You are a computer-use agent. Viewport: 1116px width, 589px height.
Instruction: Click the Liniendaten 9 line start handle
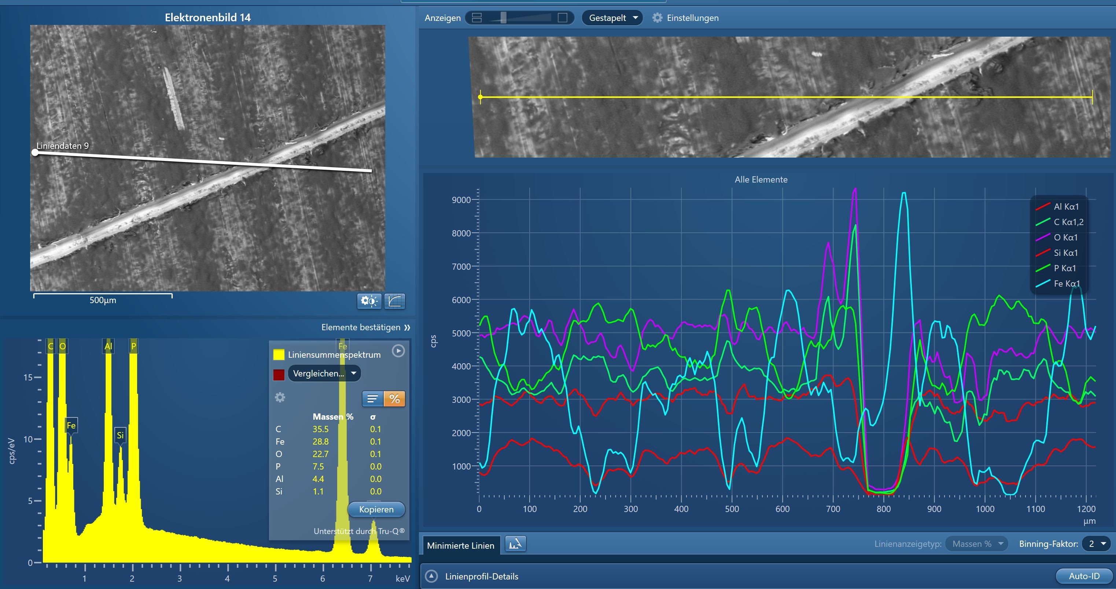click(x=35, y=152)
